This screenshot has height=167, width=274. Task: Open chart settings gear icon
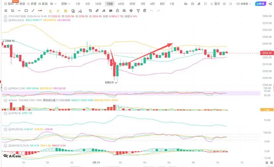click(x=224, y=4)
